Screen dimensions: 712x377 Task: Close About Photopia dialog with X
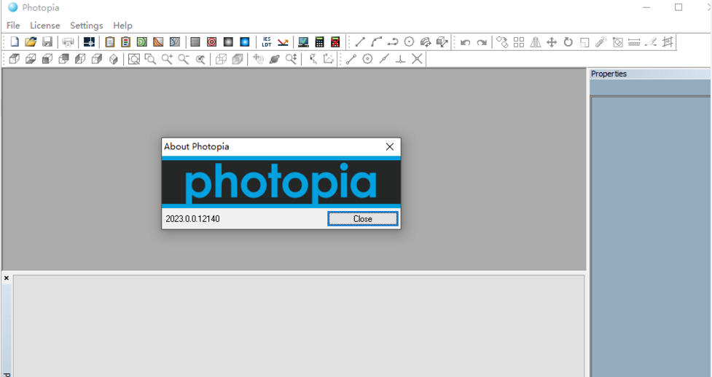(390, 146)
